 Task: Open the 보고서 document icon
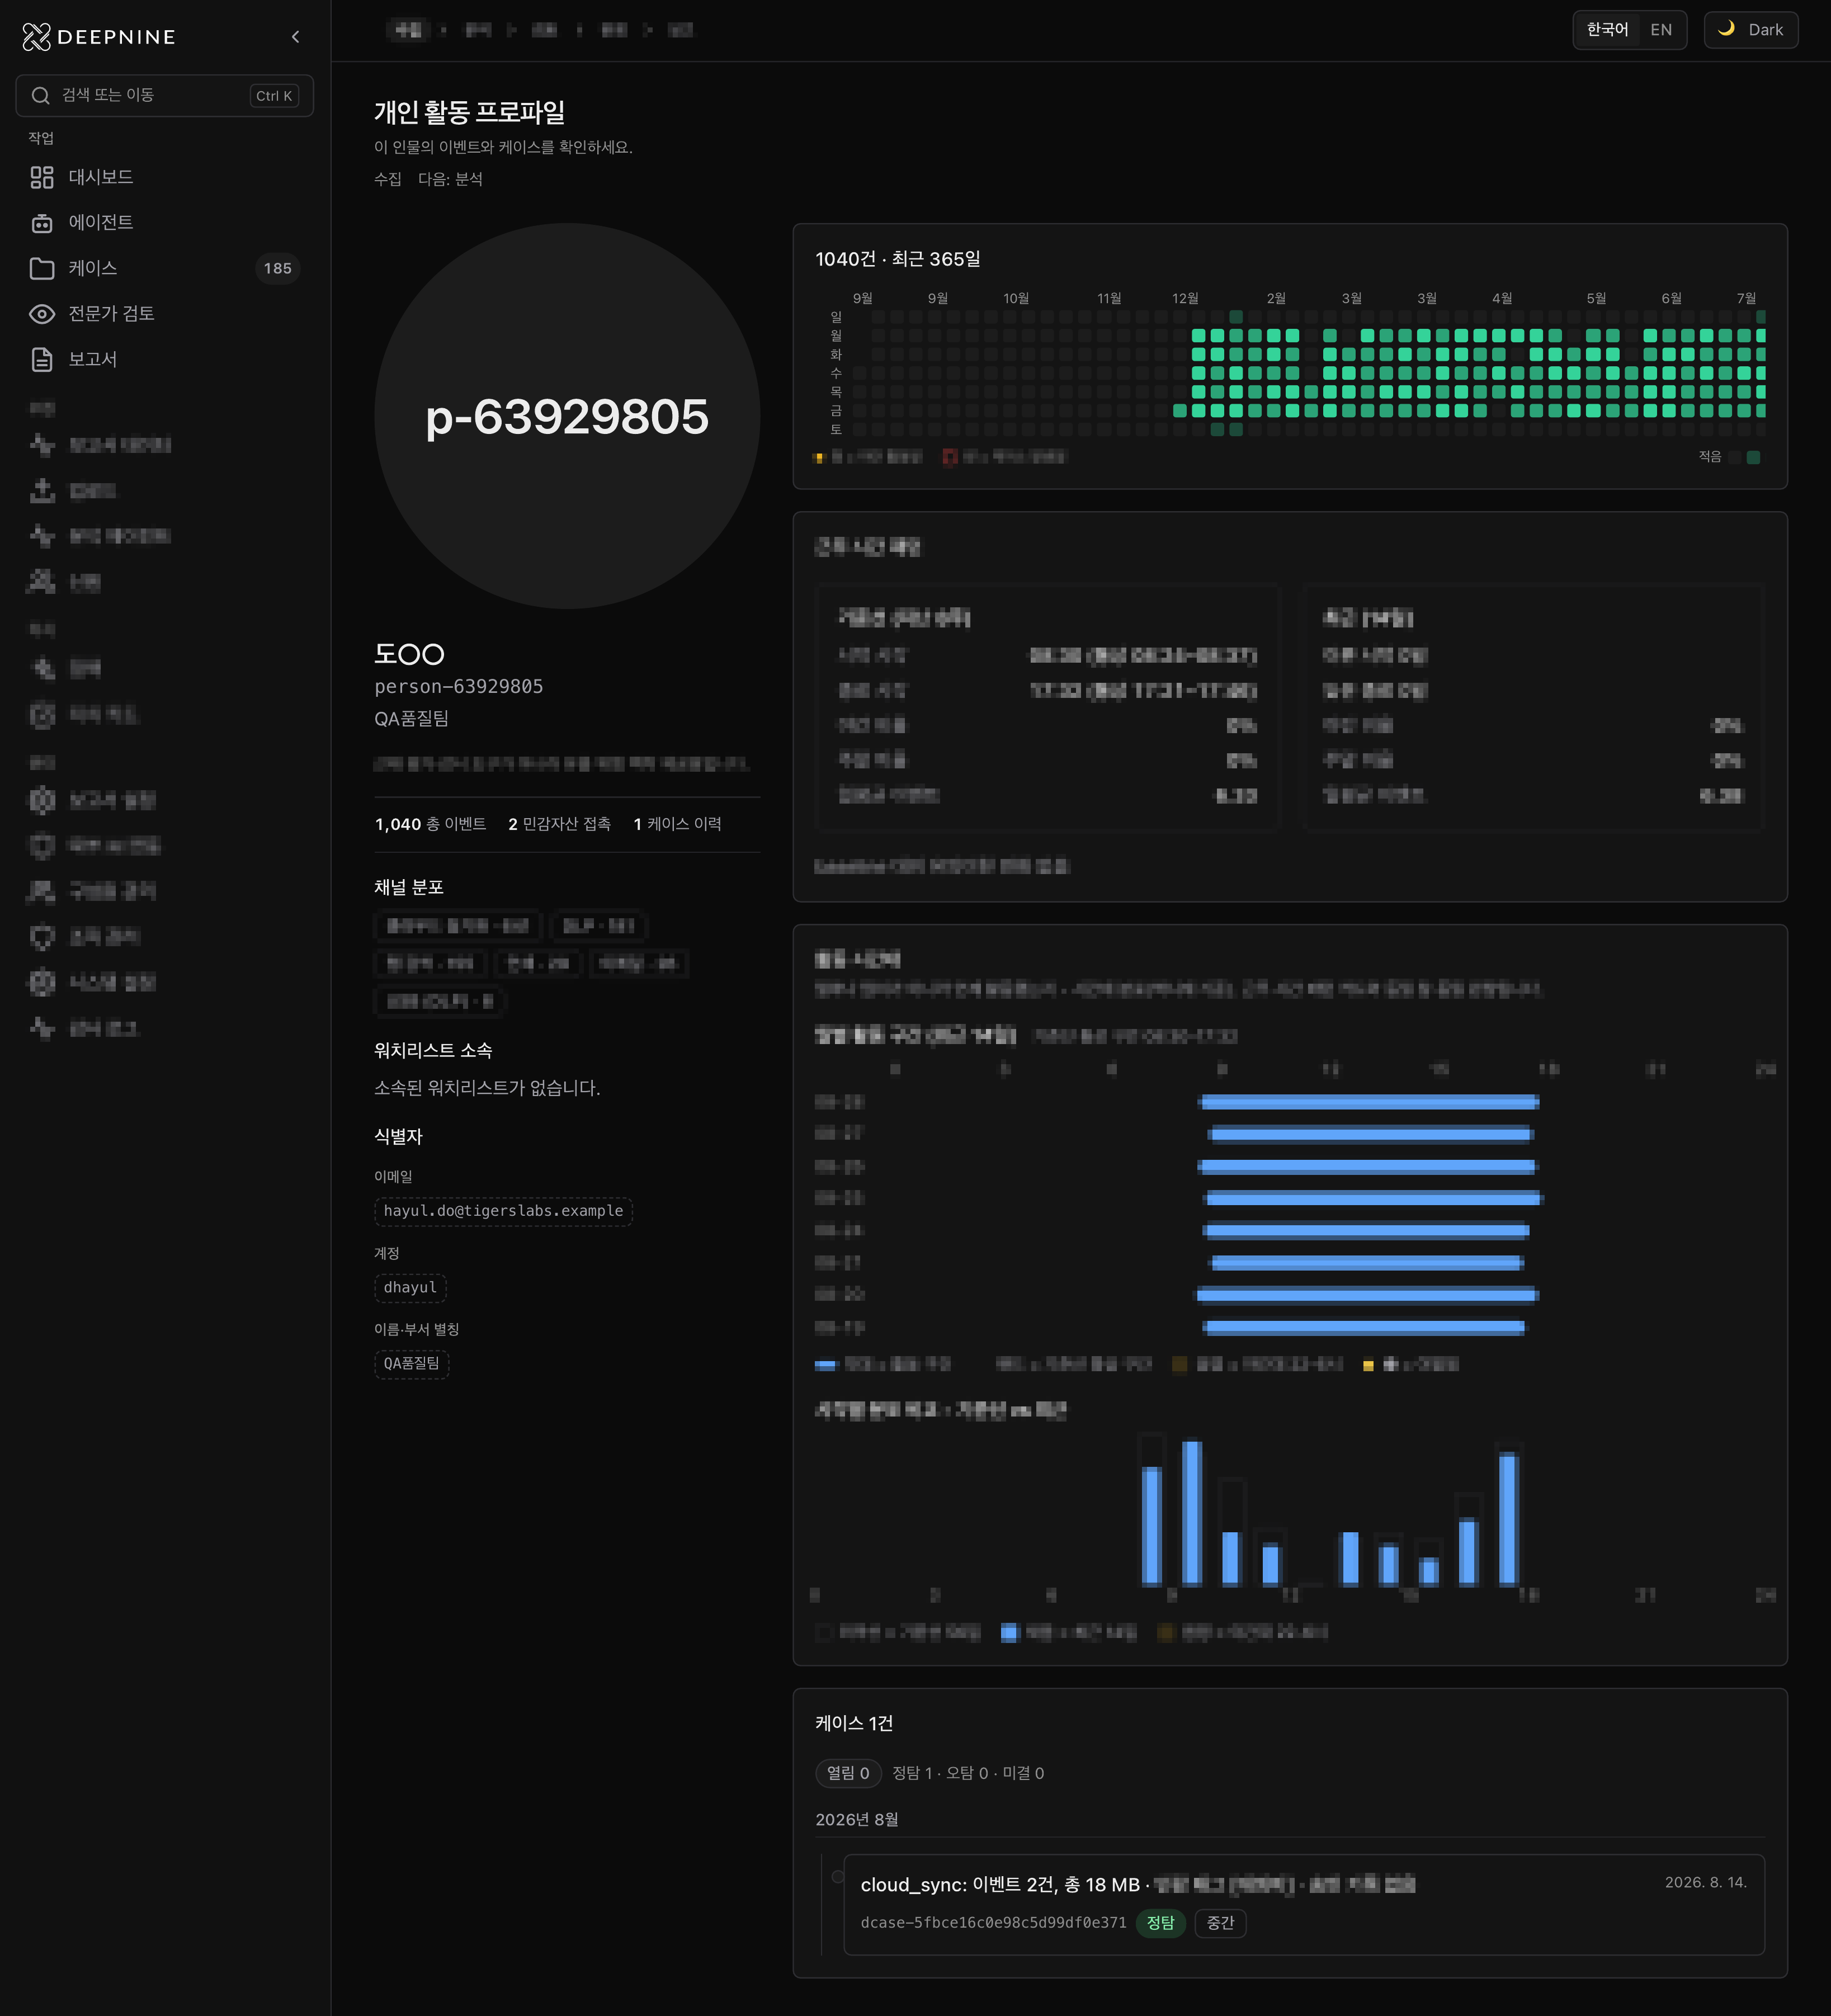tap(42, 359)
